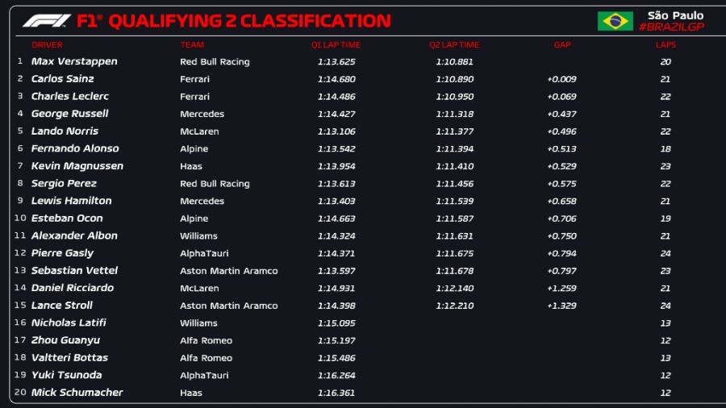The image size is (726, 408).
Task: Click the #BRAZILGP hashtag
Action: coord(670,27)
